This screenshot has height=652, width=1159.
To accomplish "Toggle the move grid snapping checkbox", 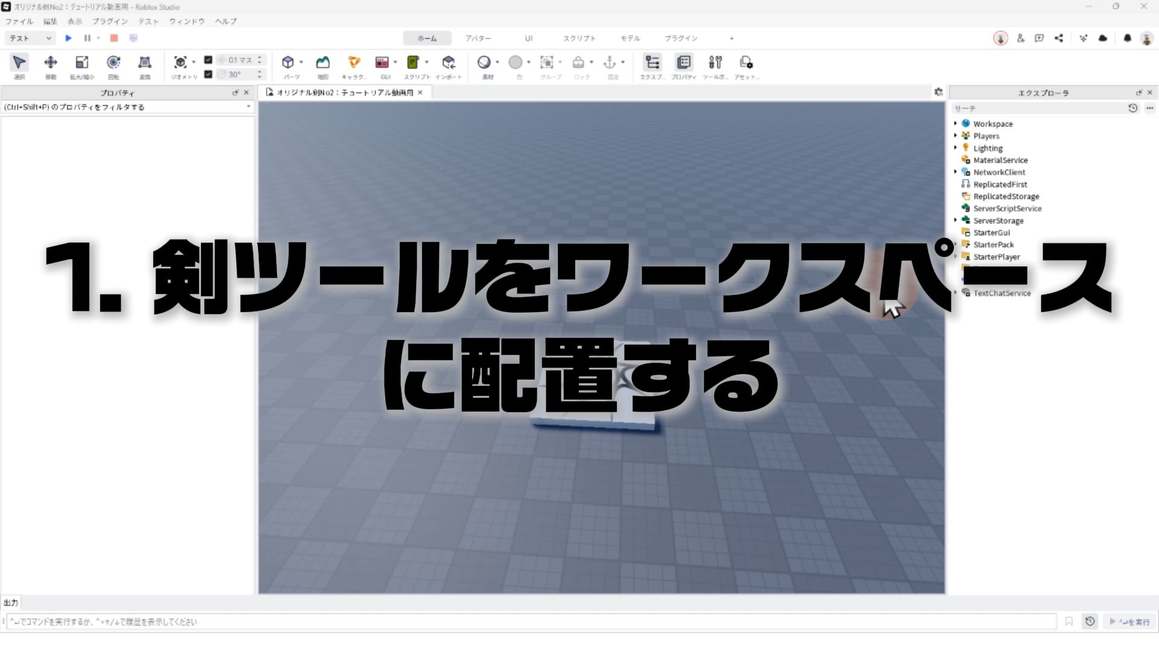I will [208, 60].
